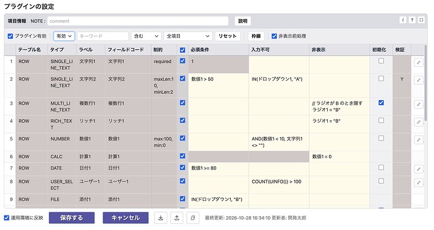This screenshot has height=230, width=434.
Task: Check 初期化 checkbox for row 文字列1
Action: 381,60
